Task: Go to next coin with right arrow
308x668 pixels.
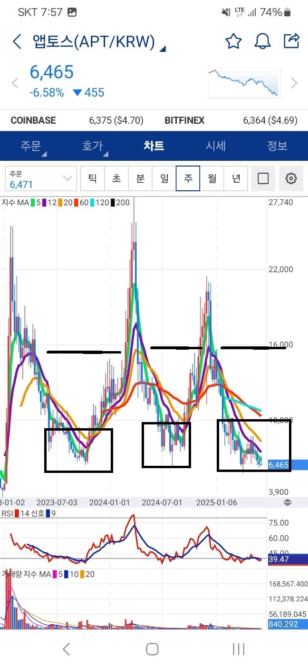Action: point(294,83)
